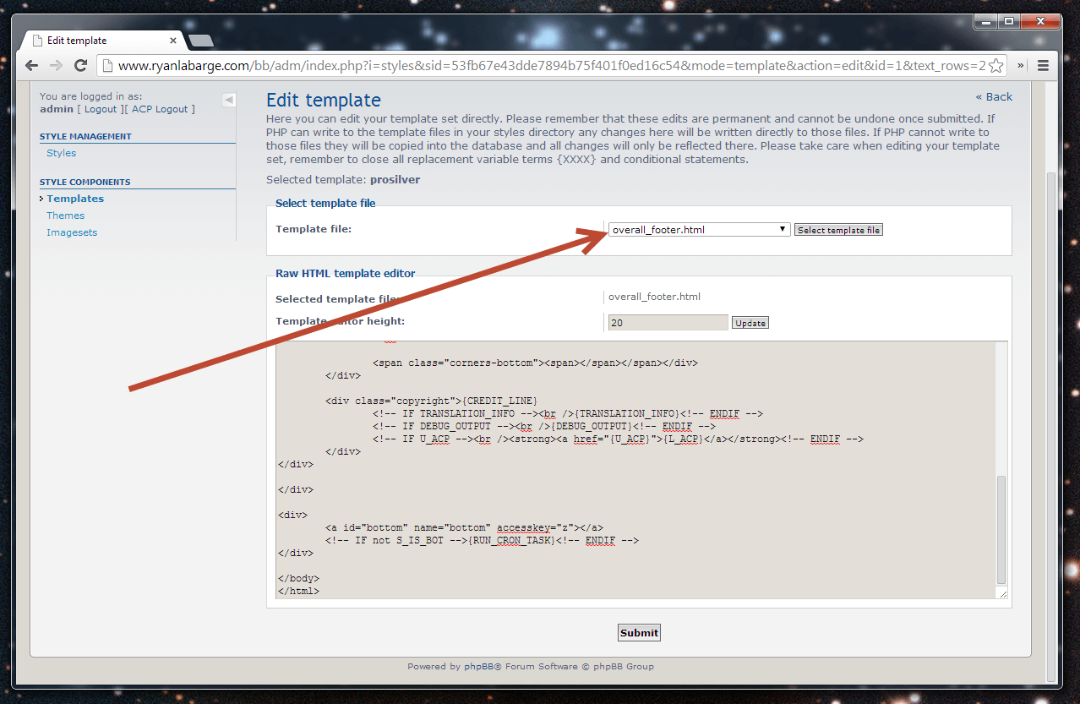The width and height of the screenshot is (1080, 704).
Task: Open the template file dropdown
Action: pos(699,230)
